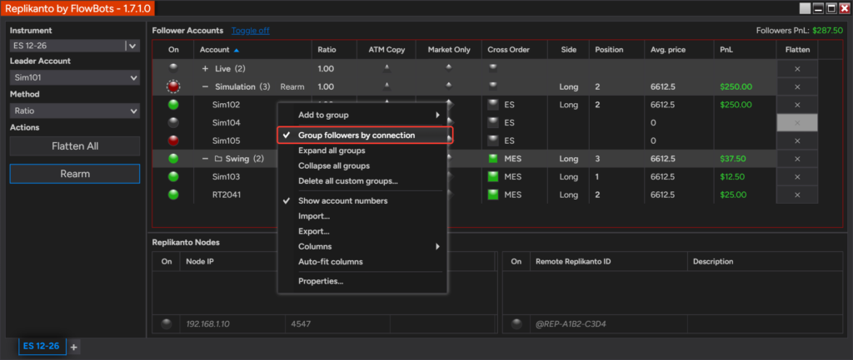Toggle Sim104 Cross Order ES box
Screen dimensions: 853x360
[x=493, y=123]
